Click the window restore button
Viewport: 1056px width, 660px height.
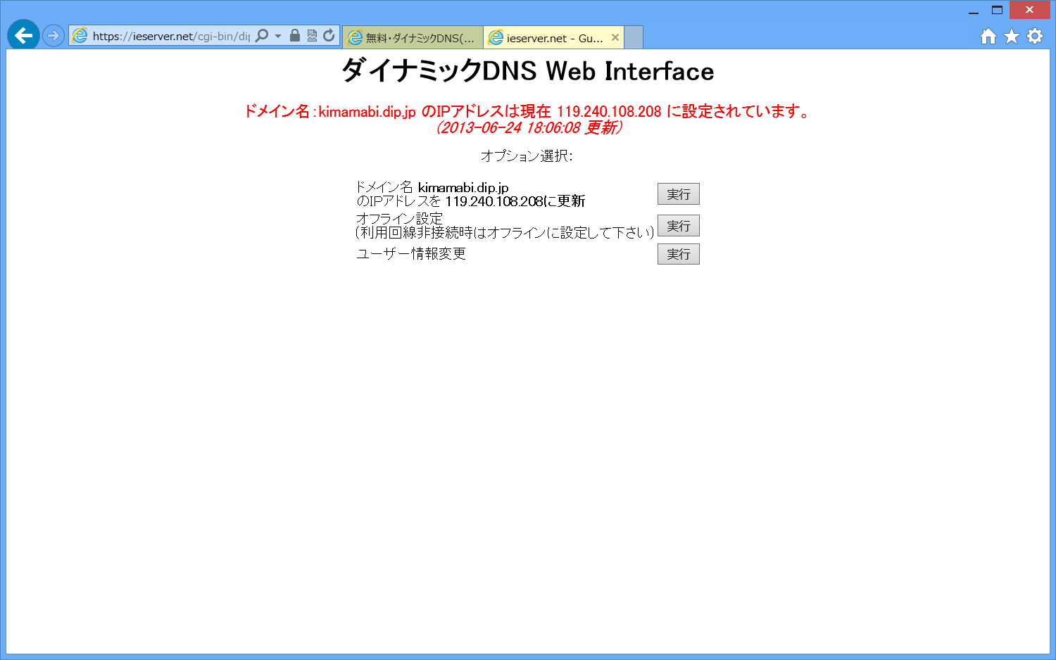coord(998,10)
